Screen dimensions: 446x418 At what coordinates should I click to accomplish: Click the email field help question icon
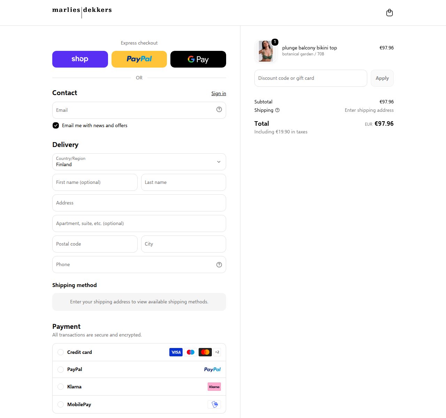pos(219,109)
